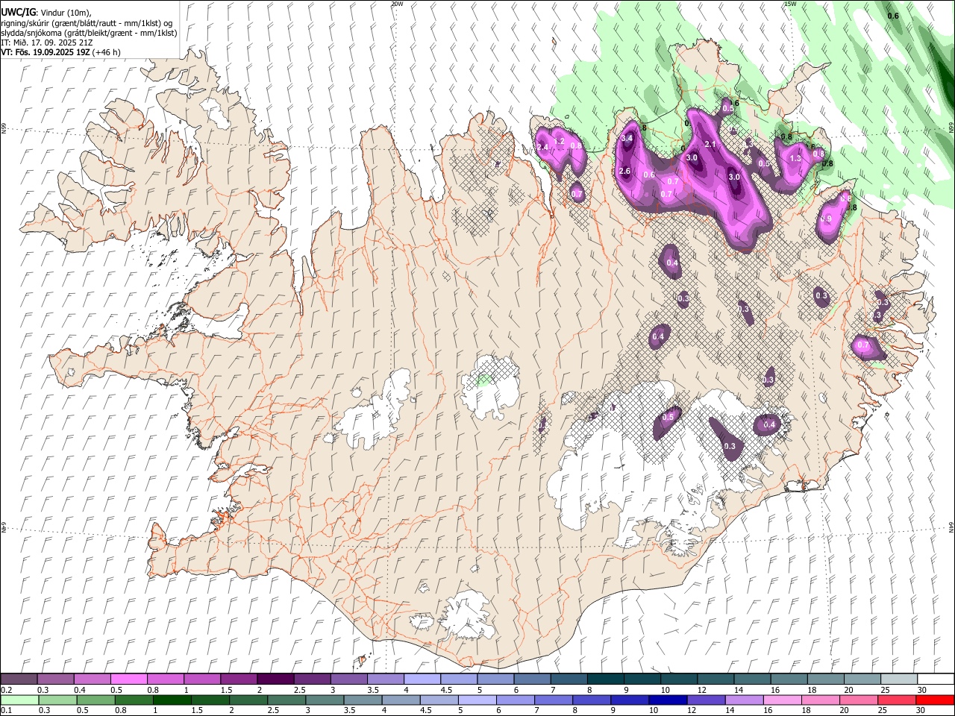
Task: Pick the dark mauve 0.2–0.3 snow legend swatch
Action: click(19, 679)
